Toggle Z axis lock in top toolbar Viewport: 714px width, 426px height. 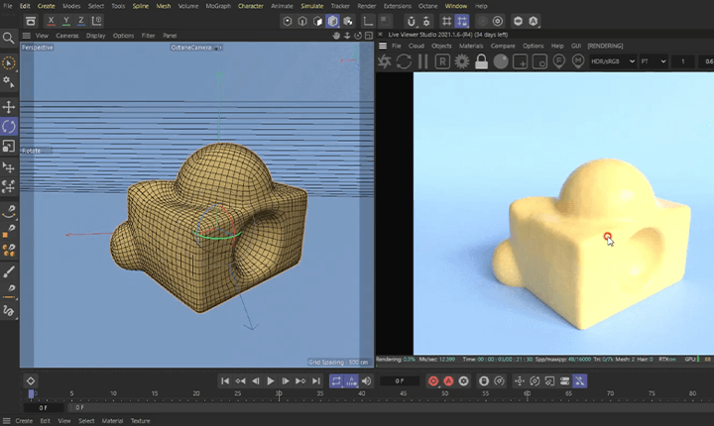coord(81,21)
